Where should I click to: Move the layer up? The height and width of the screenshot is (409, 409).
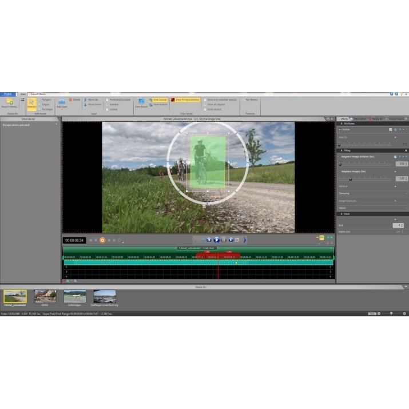[92, 100]
